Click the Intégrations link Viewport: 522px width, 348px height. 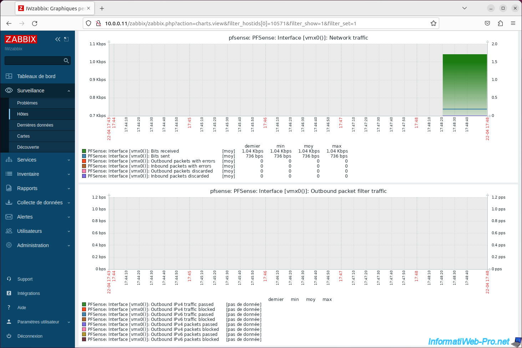click(x=29, y=293)
